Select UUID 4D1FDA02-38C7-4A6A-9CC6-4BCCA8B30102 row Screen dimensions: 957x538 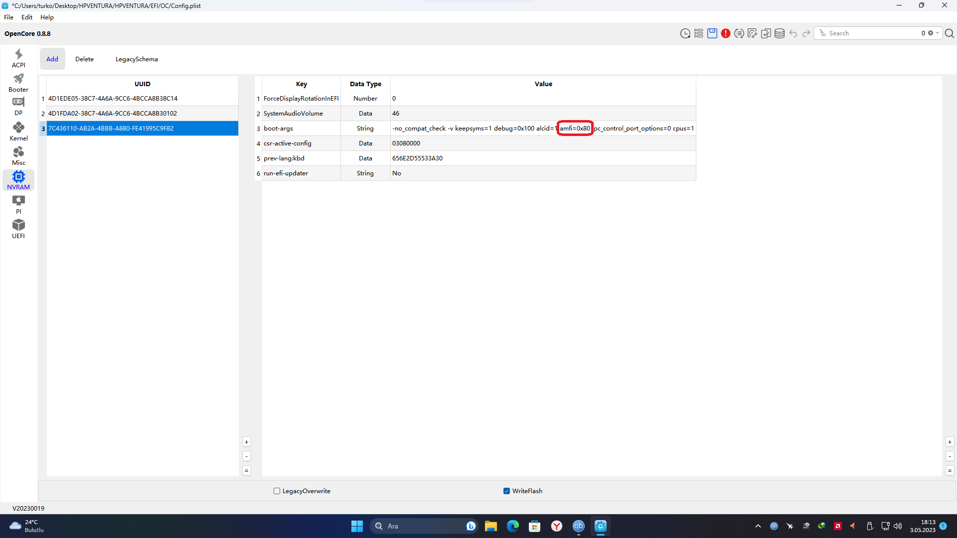tap(113, 113)
